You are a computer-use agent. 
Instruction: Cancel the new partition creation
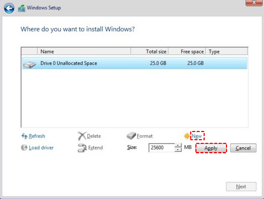click(x=243, y=148)
